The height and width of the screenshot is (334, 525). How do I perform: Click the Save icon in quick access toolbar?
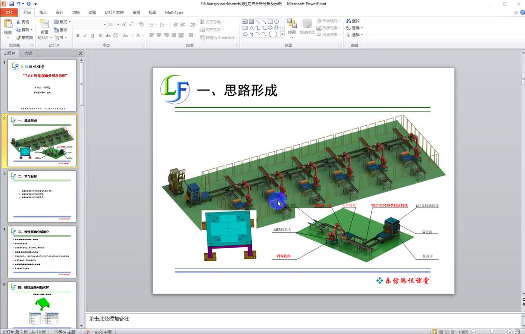point(12,4)
